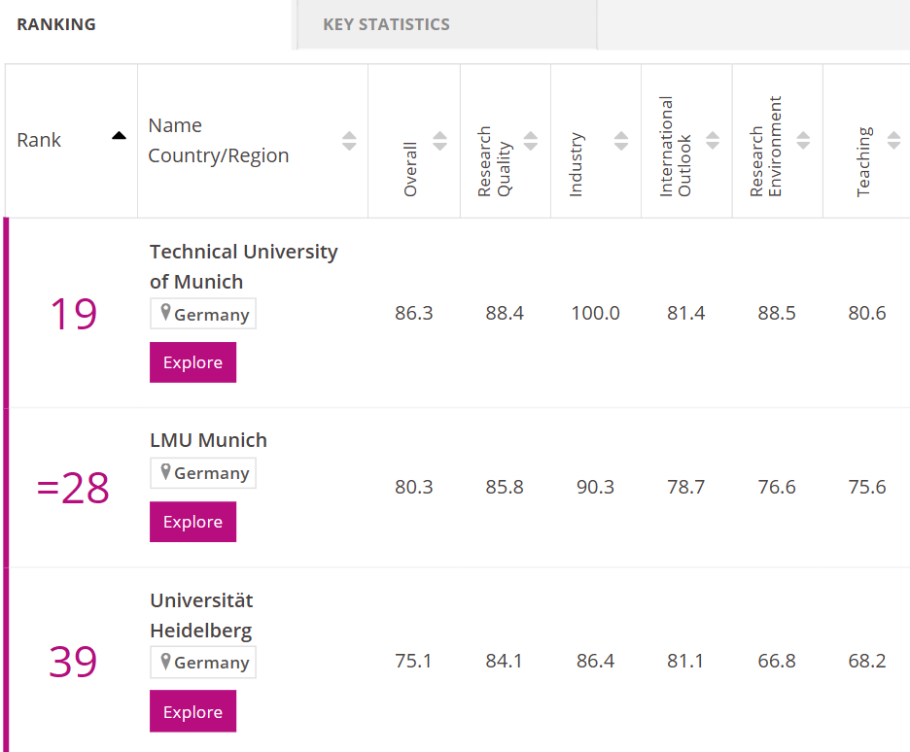Screen dimensions: 910x752
Task: Explore Universität Heidelberg
Action: pos(192,712)
